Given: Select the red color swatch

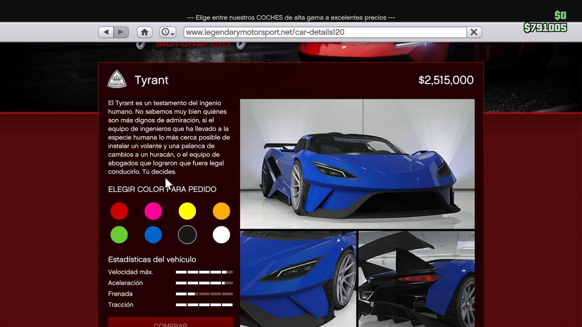Looking at the screenshot, I should (x=119, y=211).
